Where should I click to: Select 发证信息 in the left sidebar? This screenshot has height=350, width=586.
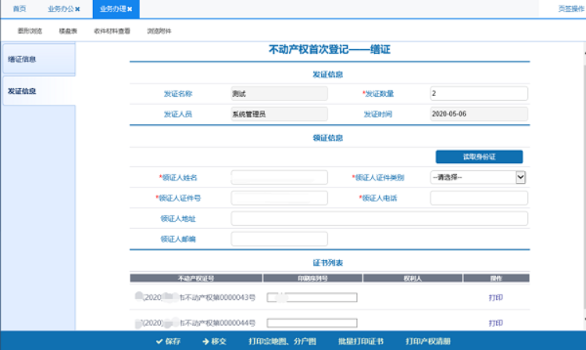(39, 91)
